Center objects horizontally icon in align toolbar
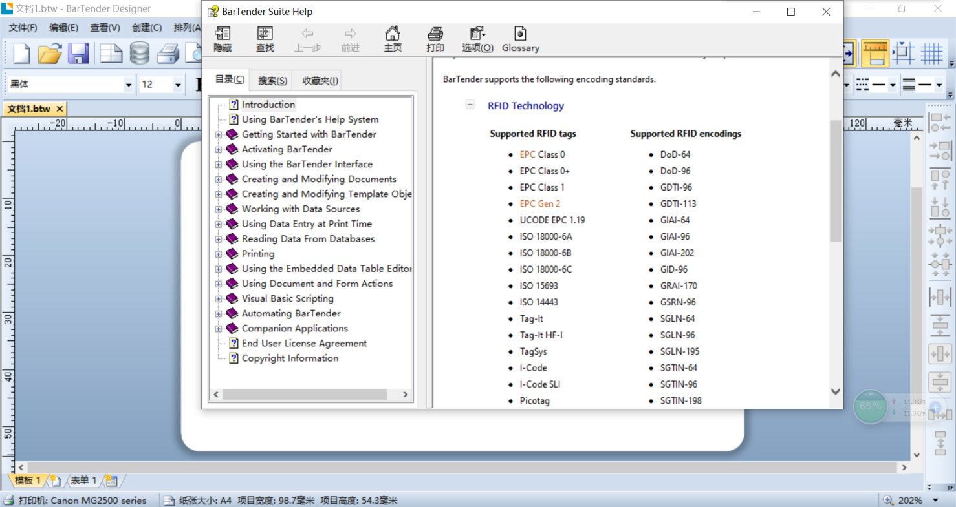Image resolution: width=956 pixels, height=507 pixels. pos(940,236)
